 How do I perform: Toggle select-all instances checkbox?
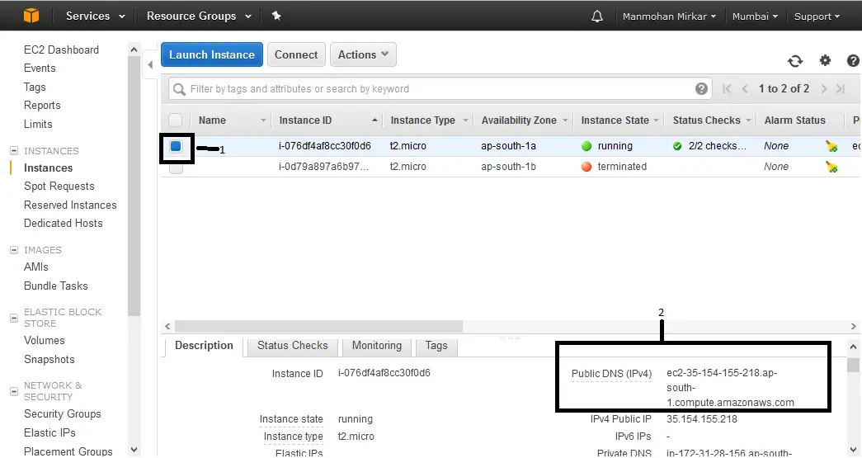click(x=176, y=120)
